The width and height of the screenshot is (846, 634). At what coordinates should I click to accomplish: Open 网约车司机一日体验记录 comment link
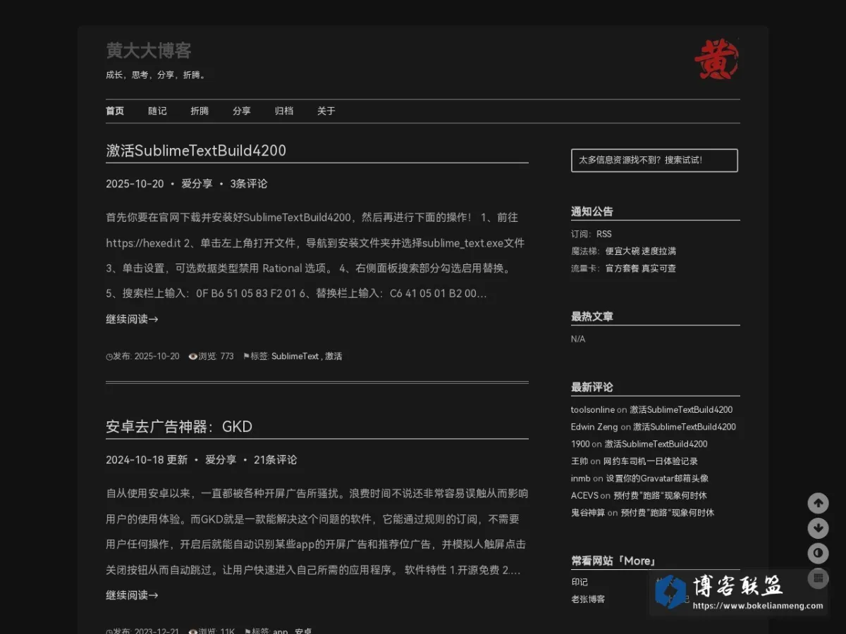click(651, 461)
